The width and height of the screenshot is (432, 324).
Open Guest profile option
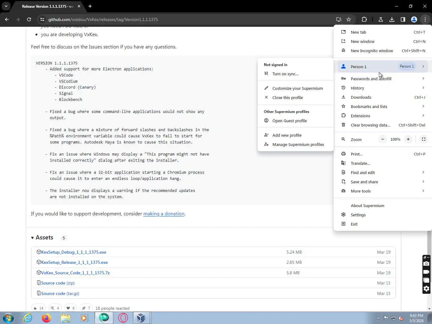tap(295, 121)
